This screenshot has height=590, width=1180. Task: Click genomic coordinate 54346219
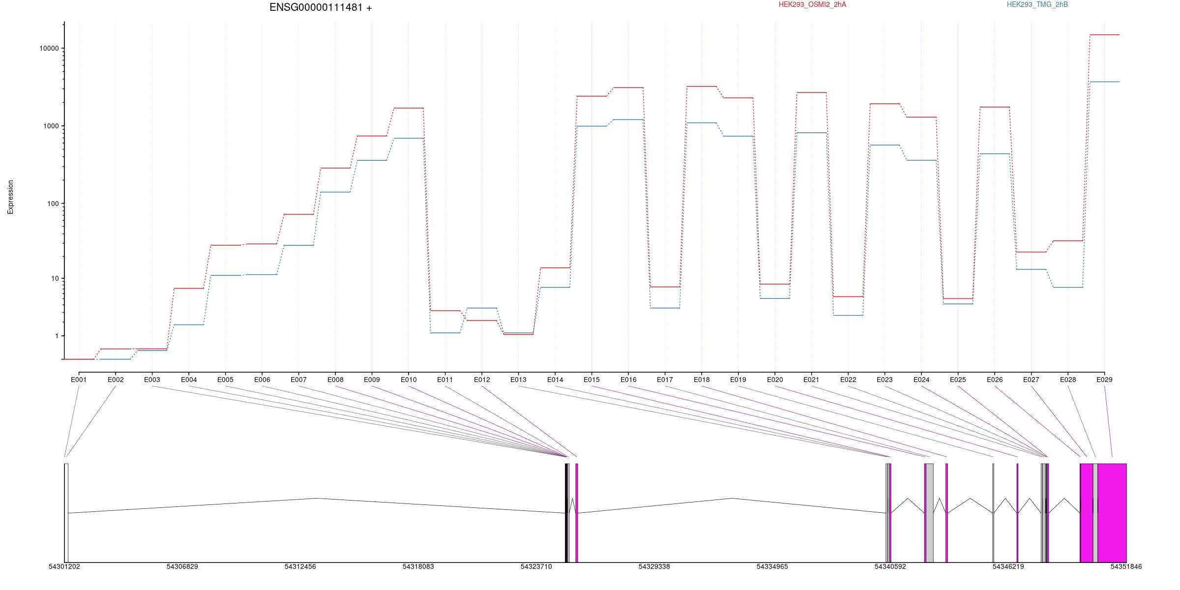[1008, 567]
